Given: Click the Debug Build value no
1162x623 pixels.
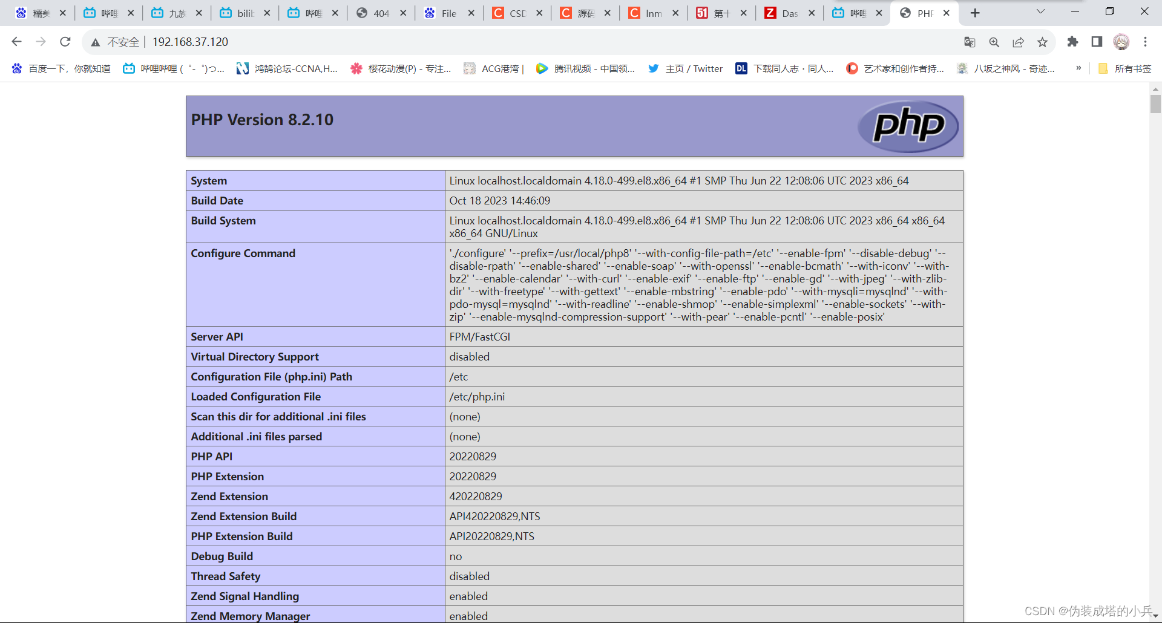Looking at the screenshot, I should coord(456,556).
